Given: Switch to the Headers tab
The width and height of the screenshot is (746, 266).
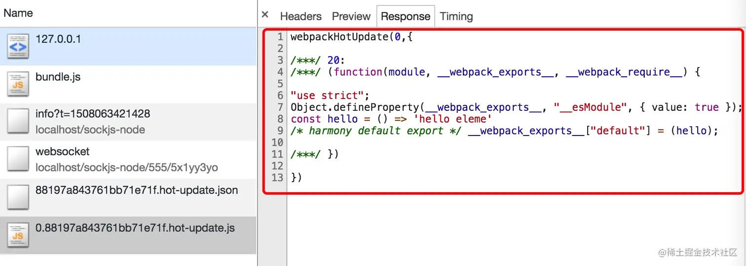Looking at the screenshot, I should point(300,16).
